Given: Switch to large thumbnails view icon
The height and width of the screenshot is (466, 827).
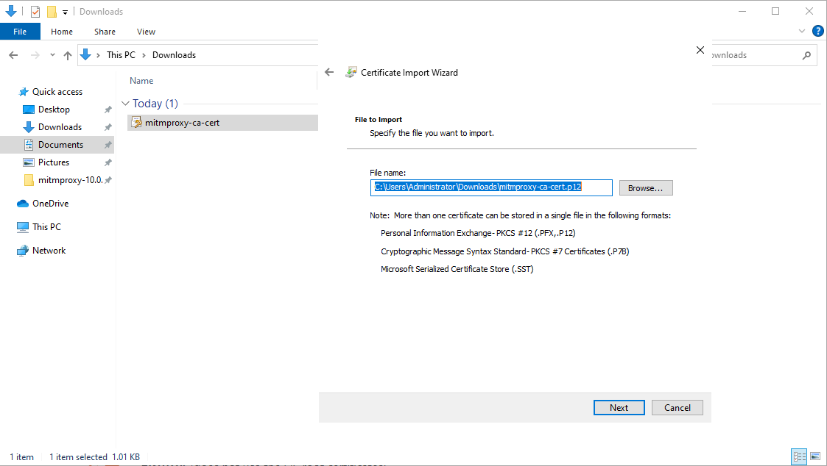Looking at the screenshot, I should click(815, 456).
